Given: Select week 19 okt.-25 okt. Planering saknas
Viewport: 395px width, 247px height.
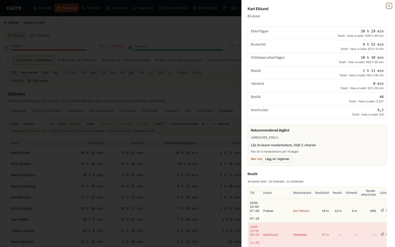Looking at the screenshot, I should tap(126, 60).
